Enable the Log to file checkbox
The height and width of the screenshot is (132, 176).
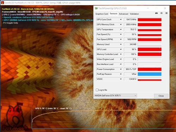[97, 90]
